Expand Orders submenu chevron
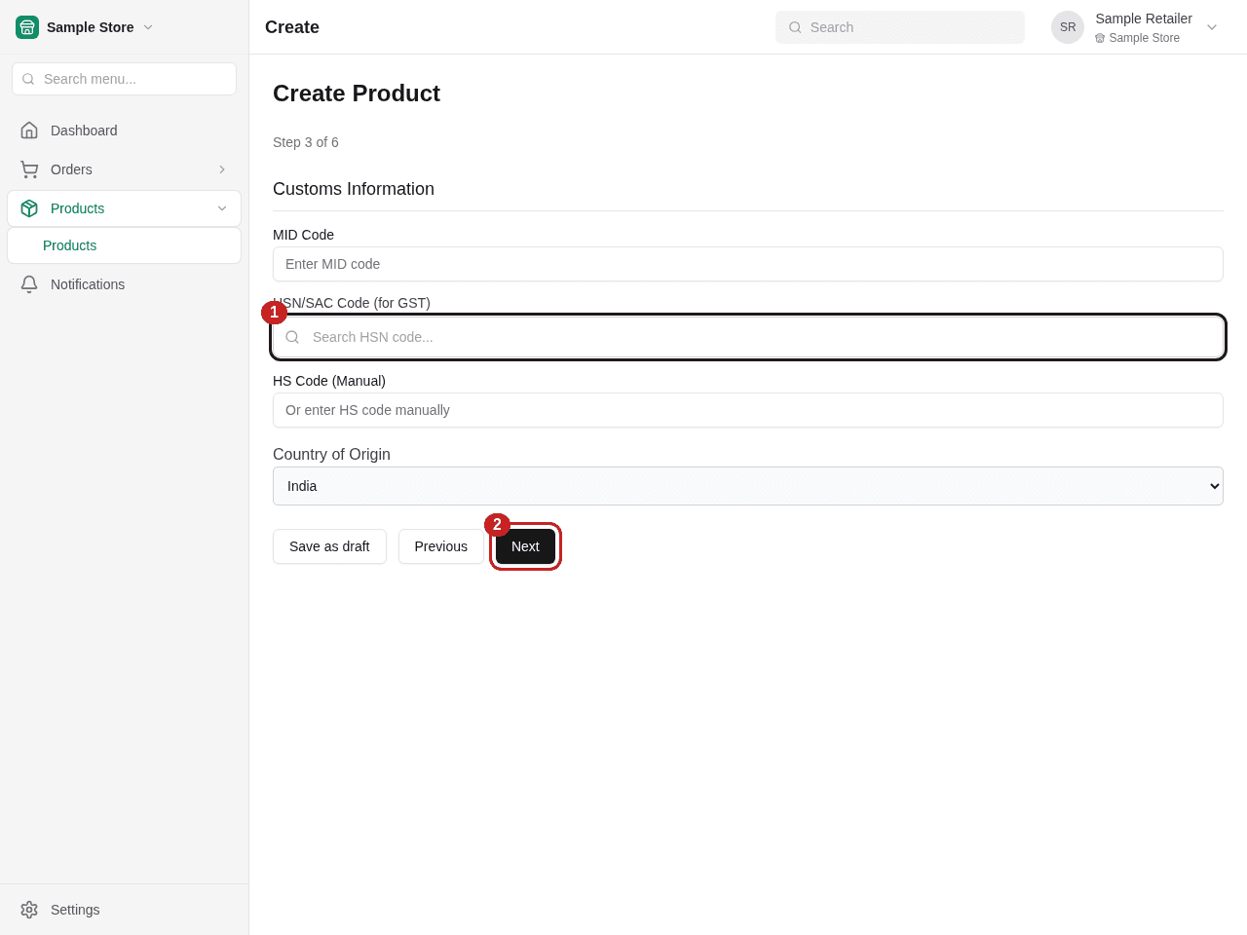The image size is (1247, 935). click(222, 169)
